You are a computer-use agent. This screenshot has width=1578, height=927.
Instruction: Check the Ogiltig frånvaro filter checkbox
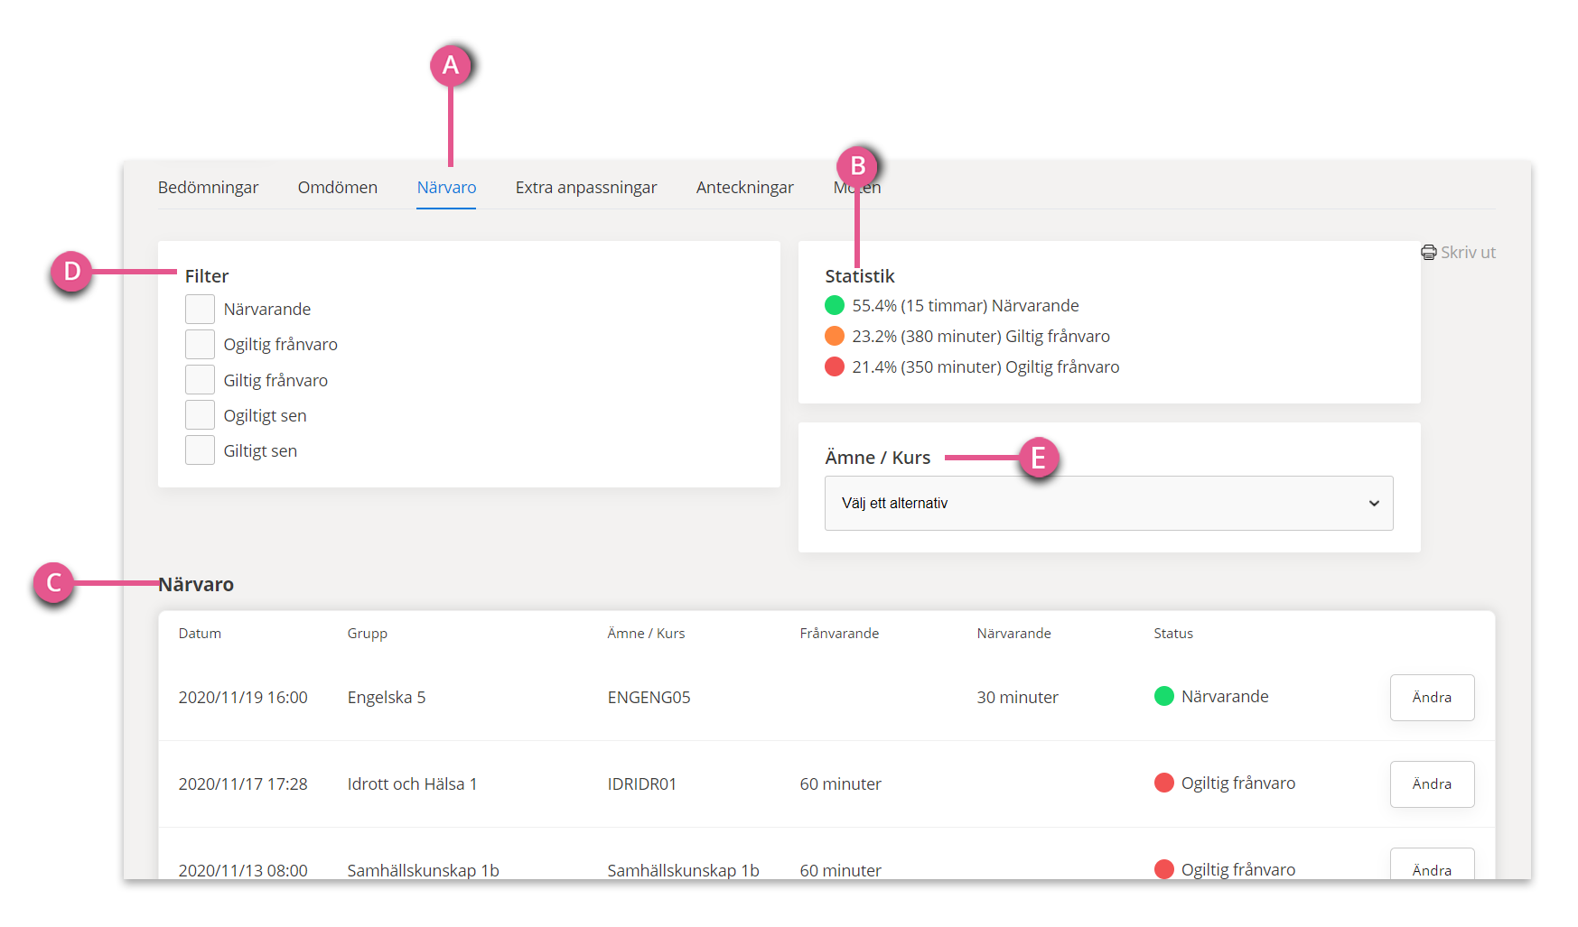tap(200, 344)
